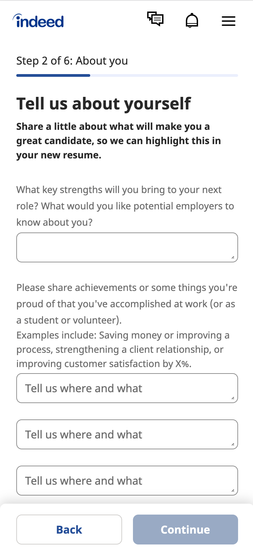Click the second achievement field resize handle

tap(233, 445)
